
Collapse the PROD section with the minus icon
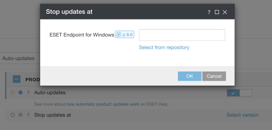click(x=16, y=79)
